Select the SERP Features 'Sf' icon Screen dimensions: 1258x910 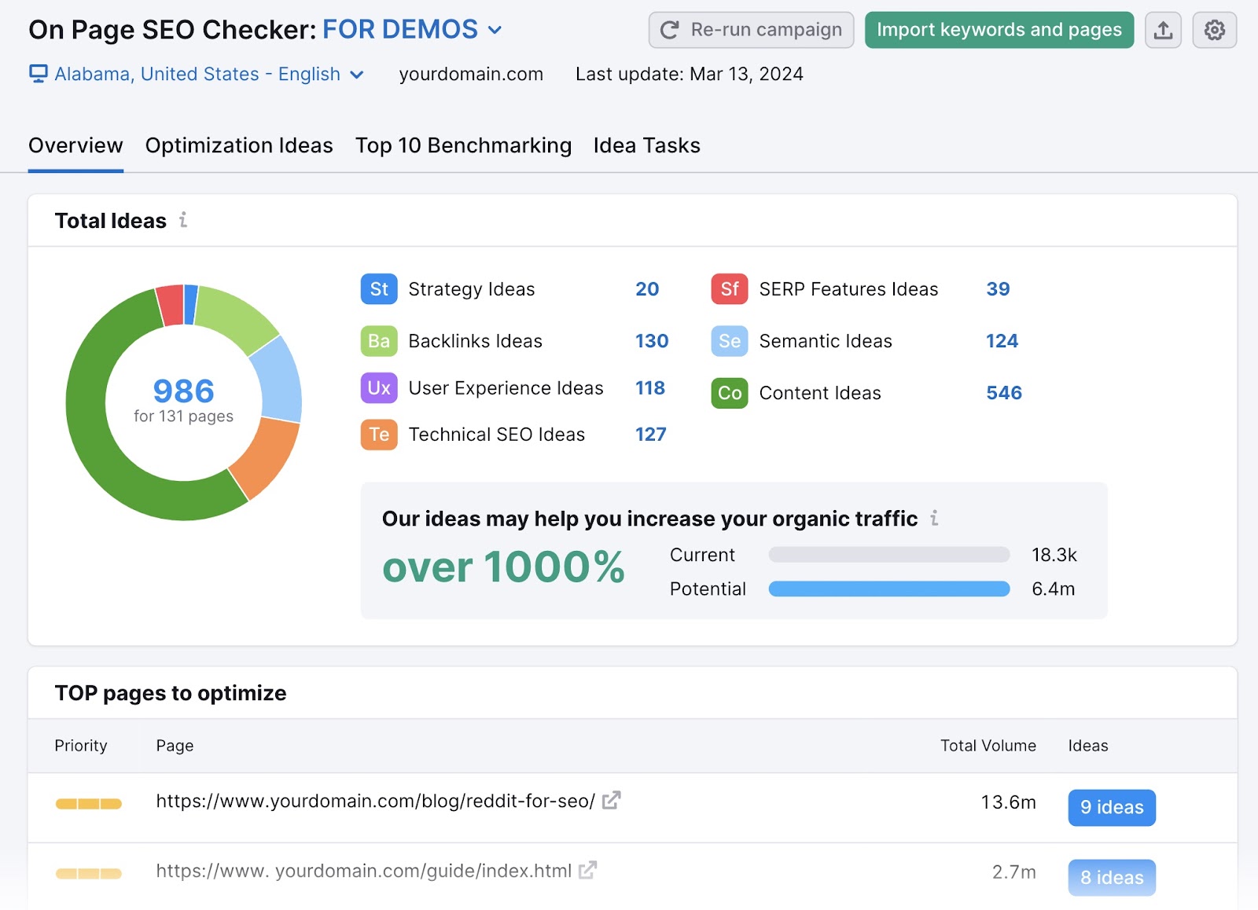click(x=728, y=289)
